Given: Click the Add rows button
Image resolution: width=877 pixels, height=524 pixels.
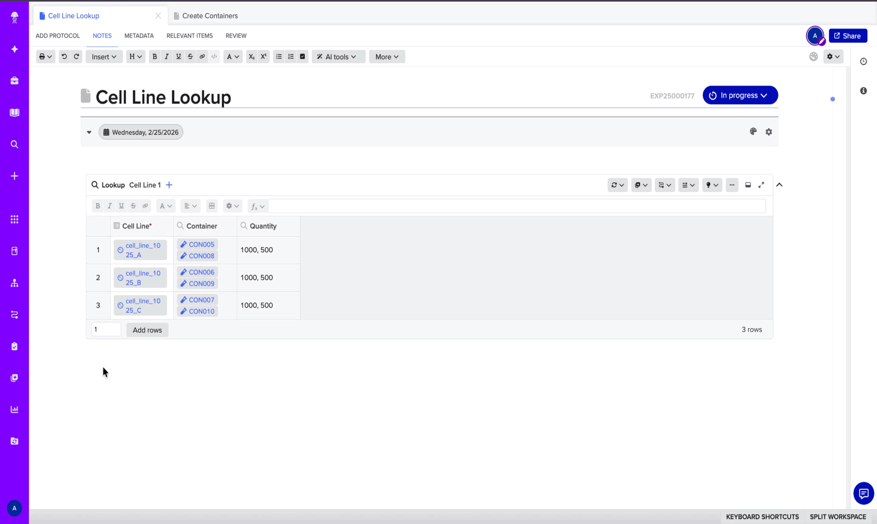Looking at the screenshot, I should [x=147, y=330].
